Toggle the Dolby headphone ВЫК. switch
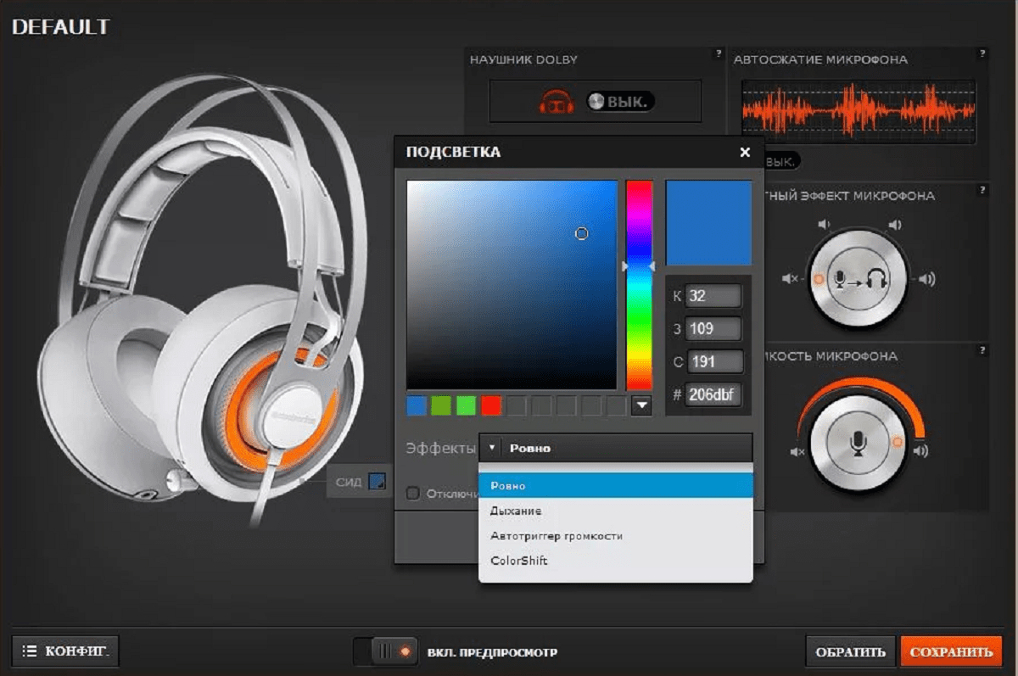Viewport: 1018px width, 676px height. [x=620, y=102]
